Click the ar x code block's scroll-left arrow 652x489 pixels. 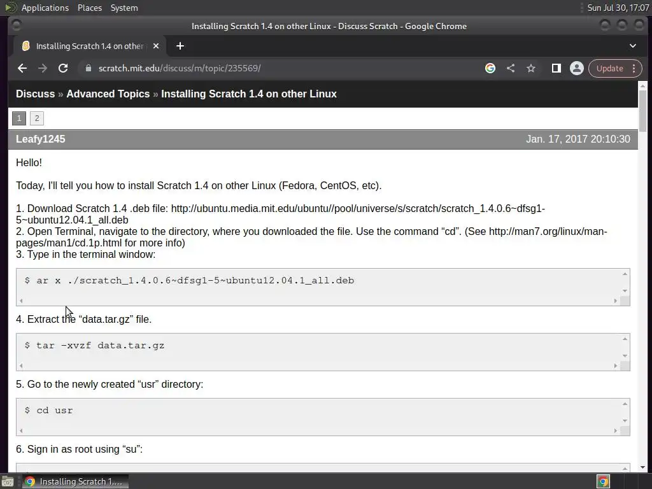pyautogui.click(x=21, y=301)
